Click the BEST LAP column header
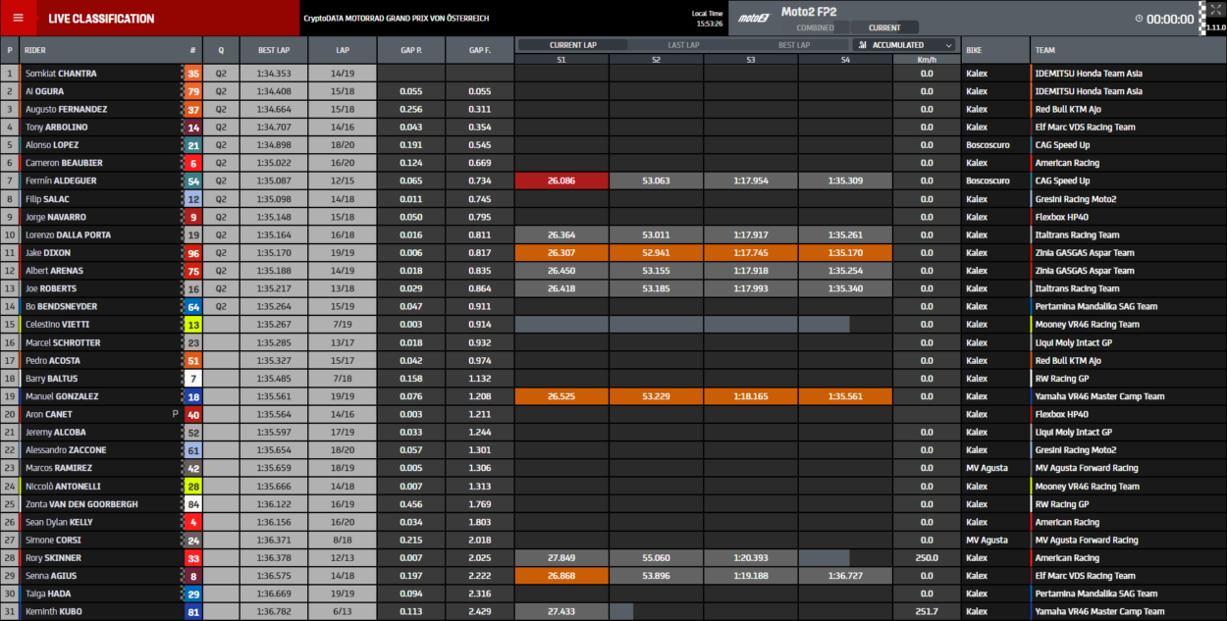Screen dimensions: 1227x621 [x=274, y=50]
